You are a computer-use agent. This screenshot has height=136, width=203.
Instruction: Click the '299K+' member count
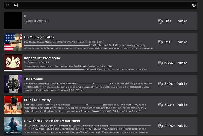pyautogui.click(x=170, y=126)
